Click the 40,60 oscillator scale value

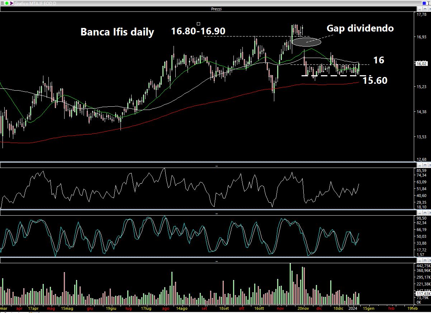click(422, 196)
